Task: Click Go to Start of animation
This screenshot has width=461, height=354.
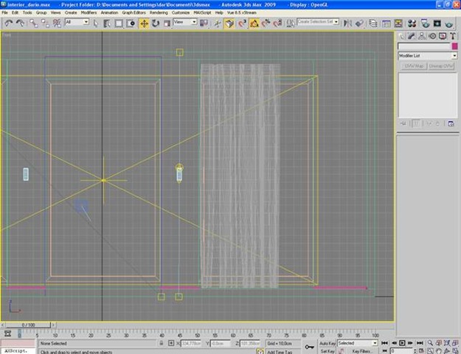Action: [384, 343]
